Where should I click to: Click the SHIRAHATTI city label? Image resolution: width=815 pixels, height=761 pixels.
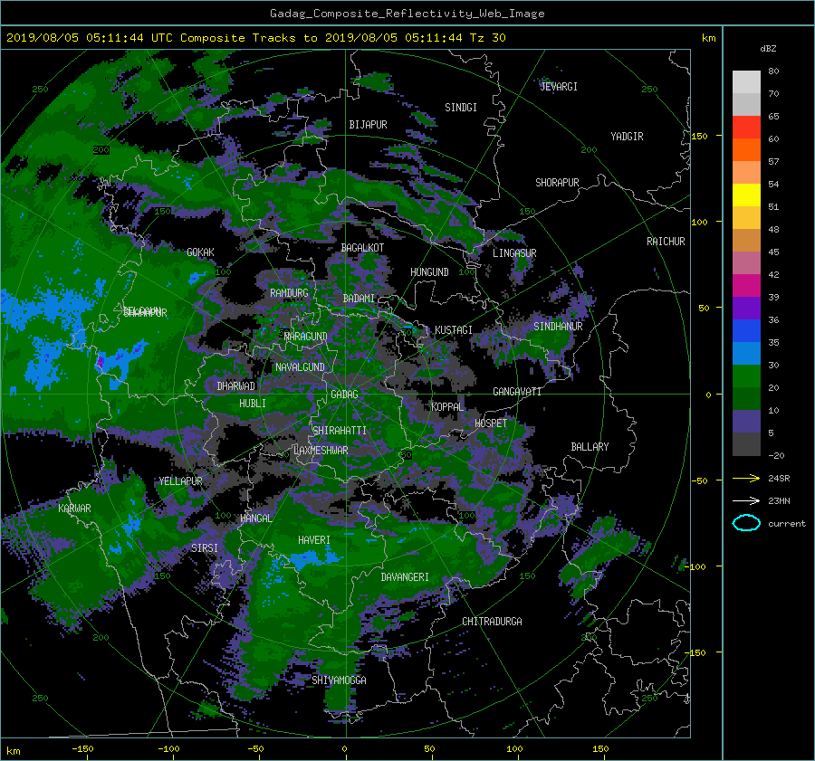[x=340, y=431]
